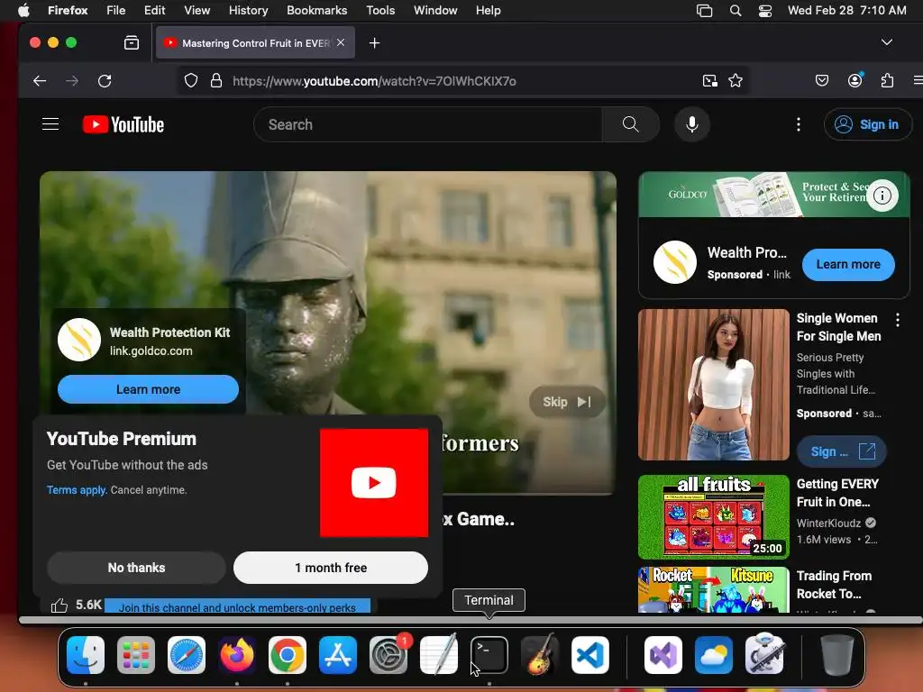Click Learn more on video ad overlay

[x=149, y=389]
